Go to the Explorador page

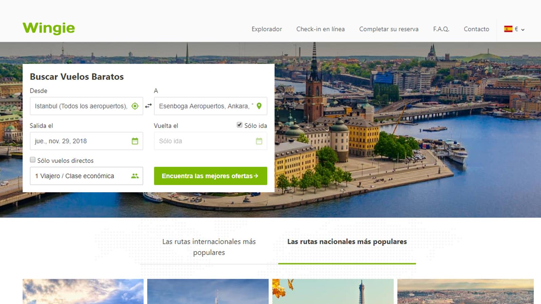[266, 29]
